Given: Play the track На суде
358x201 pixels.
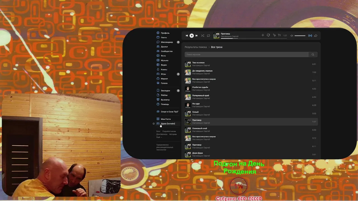Looking at the screenshot, I should (x=251, y=105).
